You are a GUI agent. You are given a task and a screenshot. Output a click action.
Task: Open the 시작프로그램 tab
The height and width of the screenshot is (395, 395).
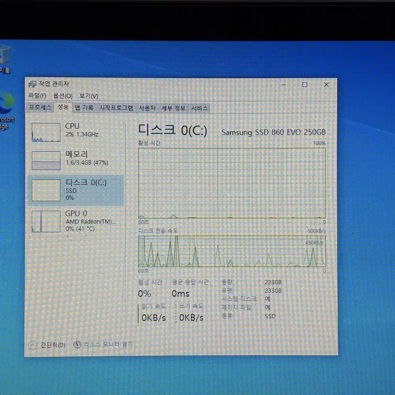point(116,108)
